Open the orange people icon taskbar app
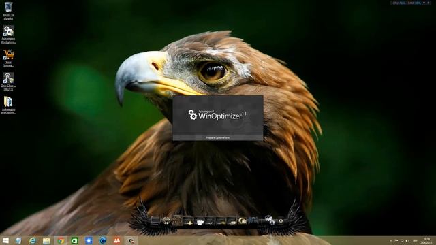The image size is (436, 245). point(116,240)
